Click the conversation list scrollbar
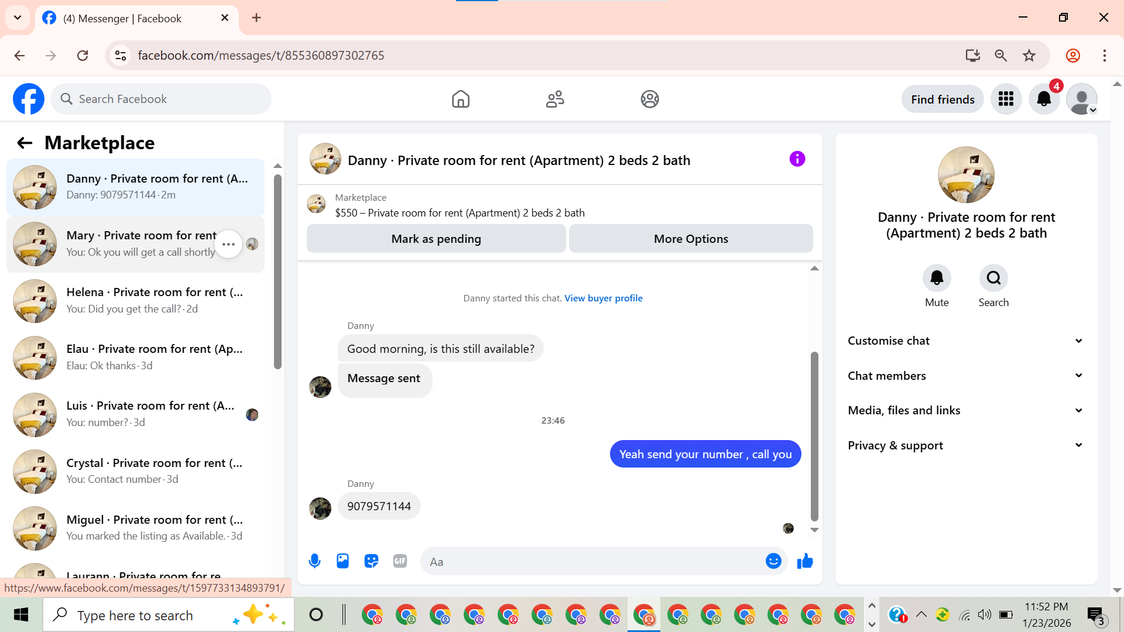The image size is (1124, 632). pos(277,272)
